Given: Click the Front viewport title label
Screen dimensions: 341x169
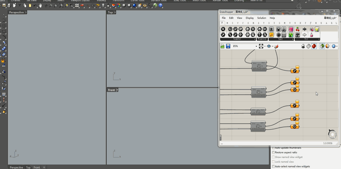Looking at the screenshot, I should point(111,90).
